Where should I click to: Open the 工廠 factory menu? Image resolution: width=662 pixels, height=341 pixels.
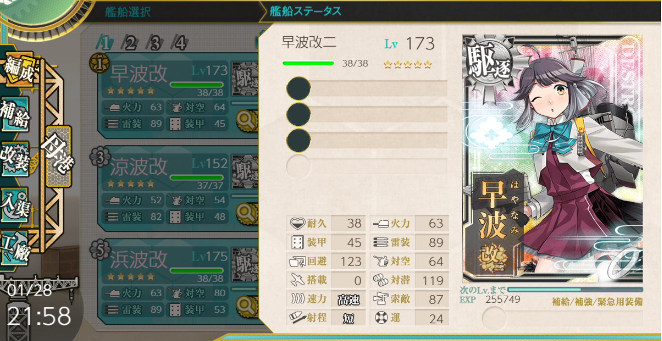tap(15, 246)
